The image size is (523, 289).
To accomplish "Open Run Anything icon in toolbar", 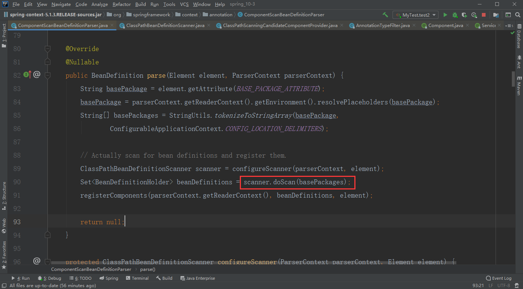I will click(x=508, y=15).
